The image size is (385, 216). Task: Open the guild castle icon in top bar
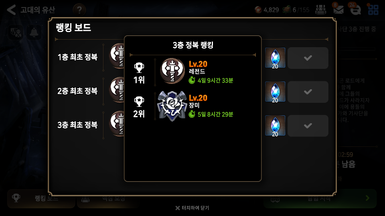coord(321,10)
